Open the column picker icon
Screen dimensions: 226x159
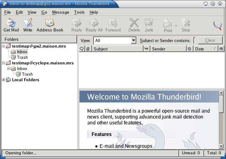click(x=221, y=49)
